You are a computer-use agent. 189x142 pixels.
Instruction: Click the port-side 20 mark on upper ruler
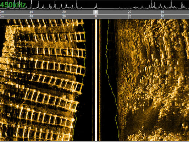[x=64, y=12]
